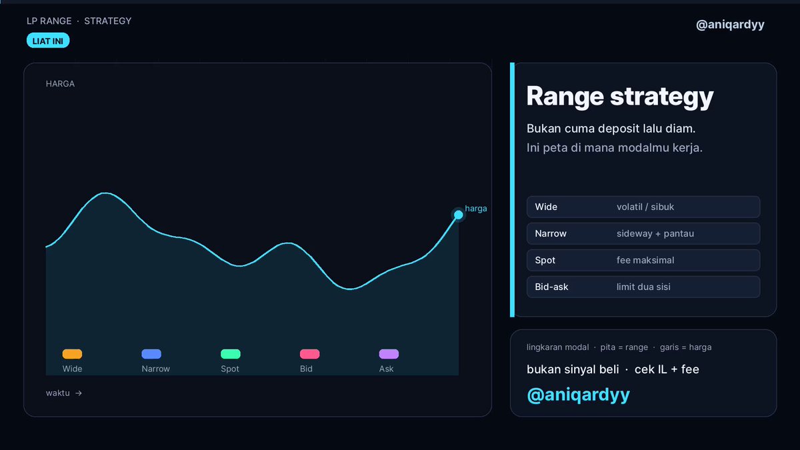This screenshot has height=450, width=800.
Task: Click the lowercase "harga" label beside the price dot
Action: pyautogui.click(x=476, y=209)
